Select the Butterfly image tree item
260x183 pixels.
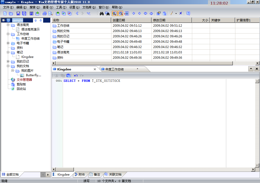33,75
